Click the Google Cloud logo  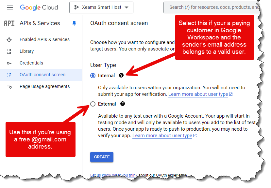pos(39,7)
